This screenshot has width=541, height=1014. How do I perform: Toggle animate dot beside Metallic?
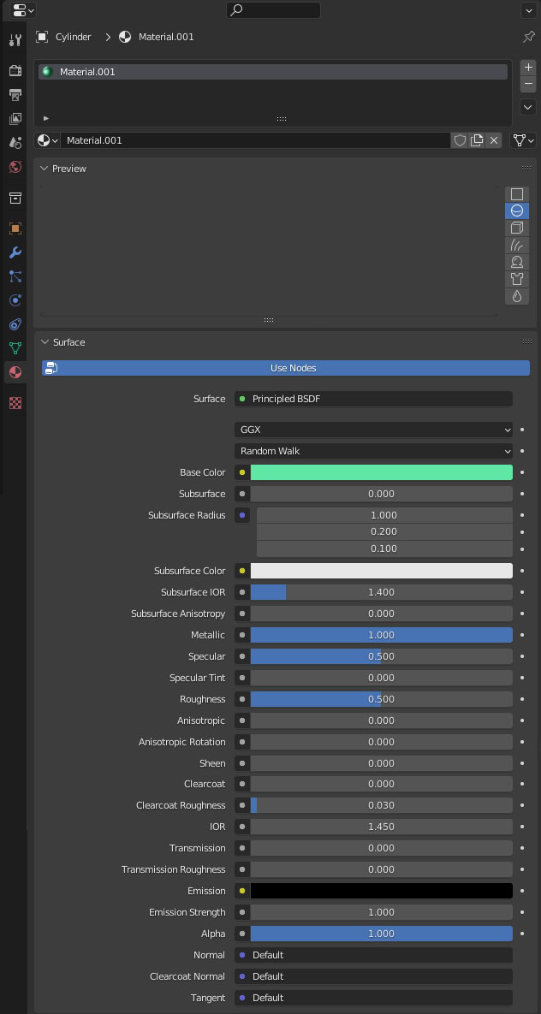[x=522, y=635]
